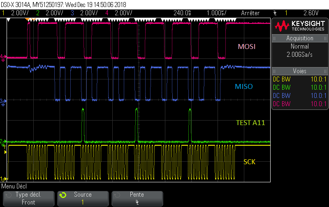Click the MISO waveform label

tap(244, 86)
